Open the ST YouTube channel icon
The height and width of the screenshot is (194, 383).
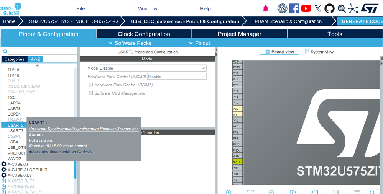tap(306, 8)
